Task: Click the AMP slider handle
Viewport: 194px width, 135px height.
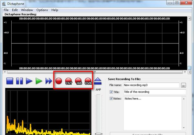Action: point(99,134)
